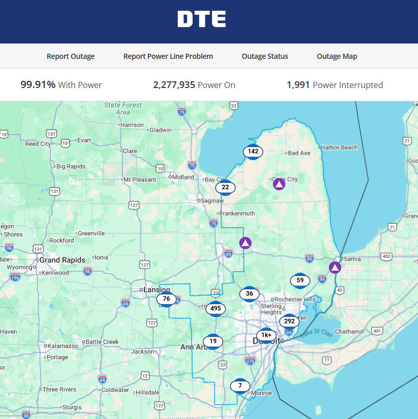Select the 19 outage cluster near Ann Arbor
The image size is (418, 419).
click(x=213, y=341)
